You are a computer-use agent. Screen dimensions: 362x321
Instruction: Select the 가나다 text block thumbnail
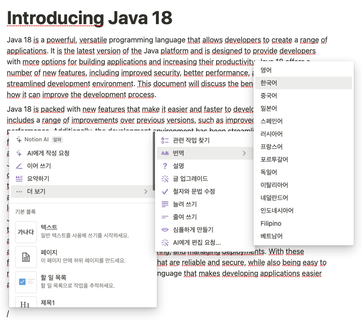pyautogui.click(x=26, y=232)
